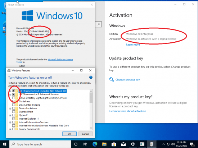This screenshot has width=198, height=148.
Task: Expand the Hyper-V tree node
Action: (10, 115)
